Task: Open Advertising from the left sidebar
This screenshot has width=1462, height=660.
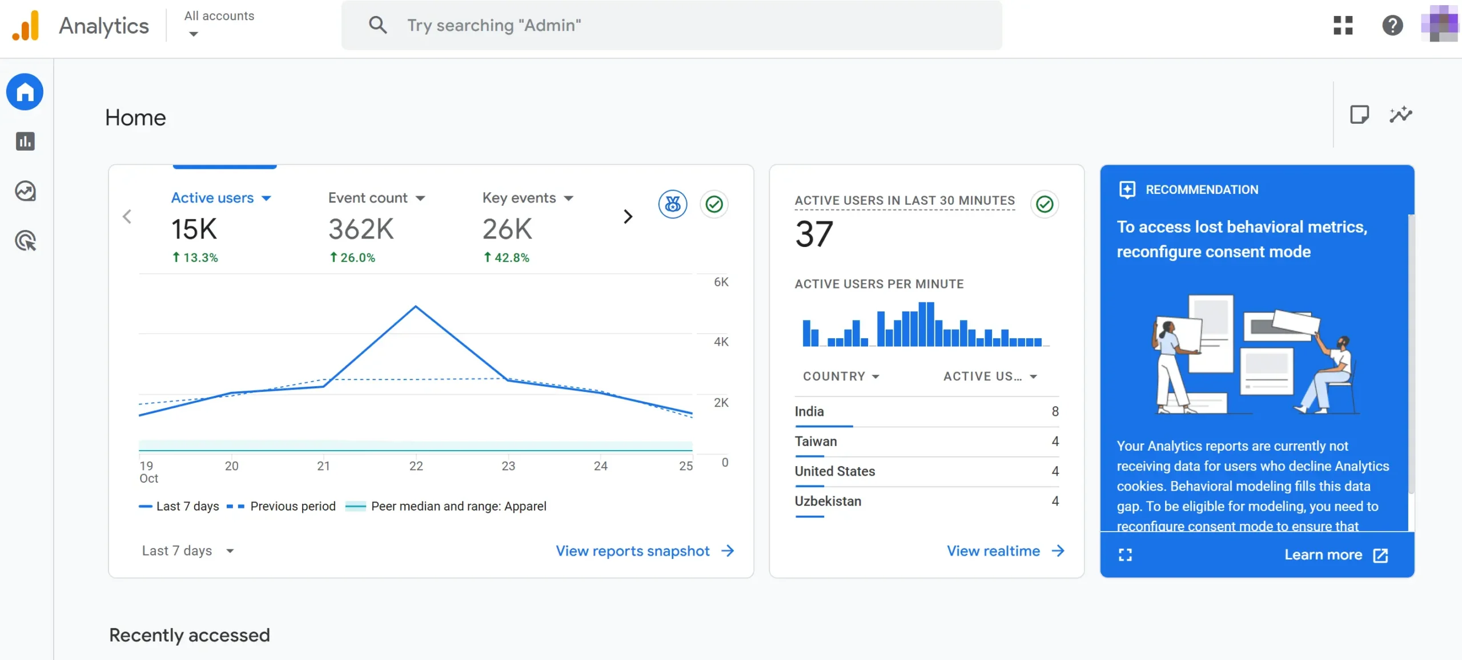Action: point(25,241)
